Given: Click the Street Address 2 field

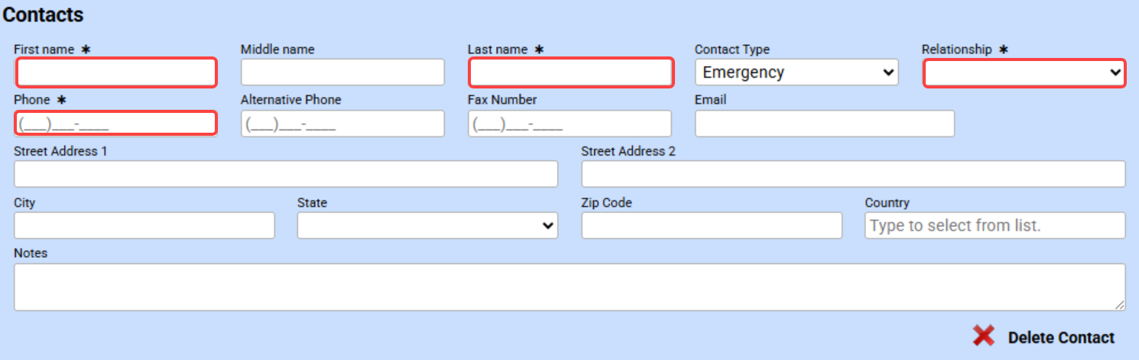Looking at the screenshot, I should pyautogui.click(x=853, y=174).
